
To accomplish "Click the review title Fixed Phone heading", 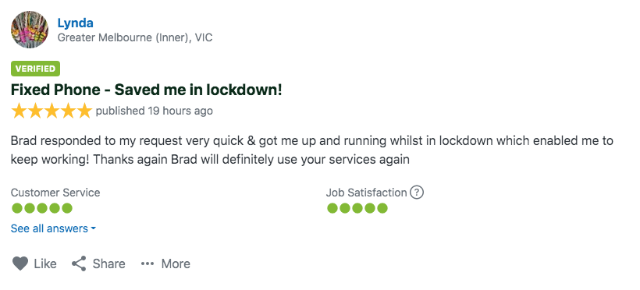I will click(147, 90).
